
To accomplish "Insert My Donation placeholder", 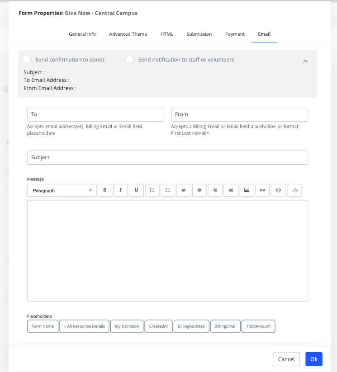I will (127, 326).
